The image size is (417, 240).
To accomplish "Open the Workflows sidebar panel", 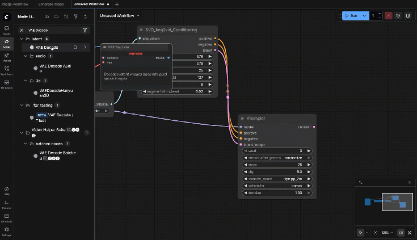I will 6,70.
